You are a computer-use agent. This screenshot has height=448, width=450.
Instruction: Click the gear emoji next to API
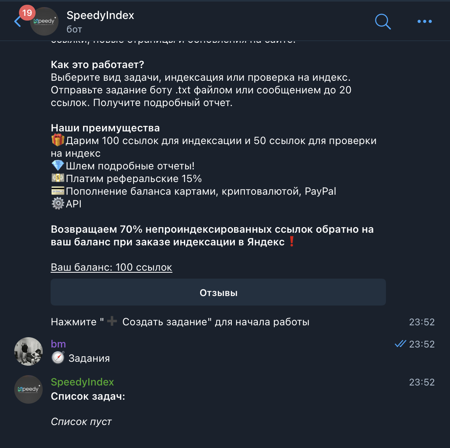point(58,203)
